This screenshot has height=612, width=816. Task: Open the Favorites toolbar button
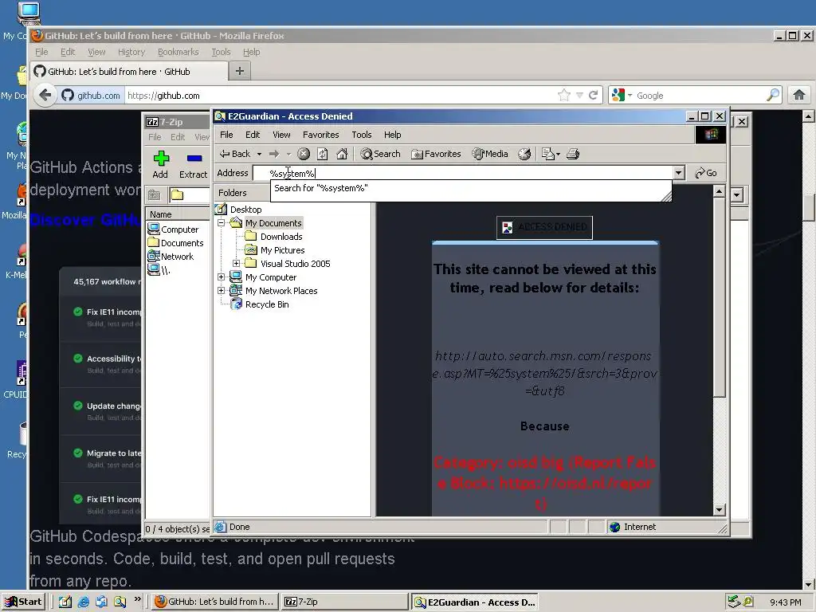[x=436, y=154]
